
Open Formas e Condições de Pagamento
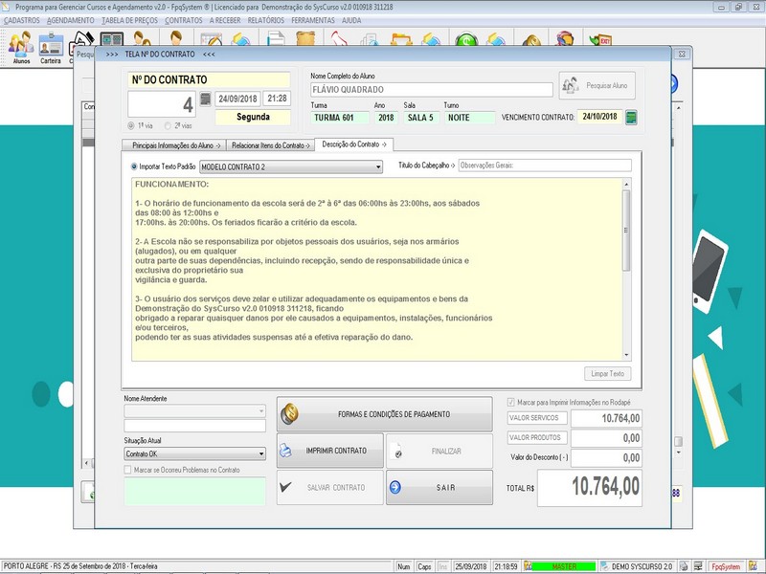(x=385, y=414)
